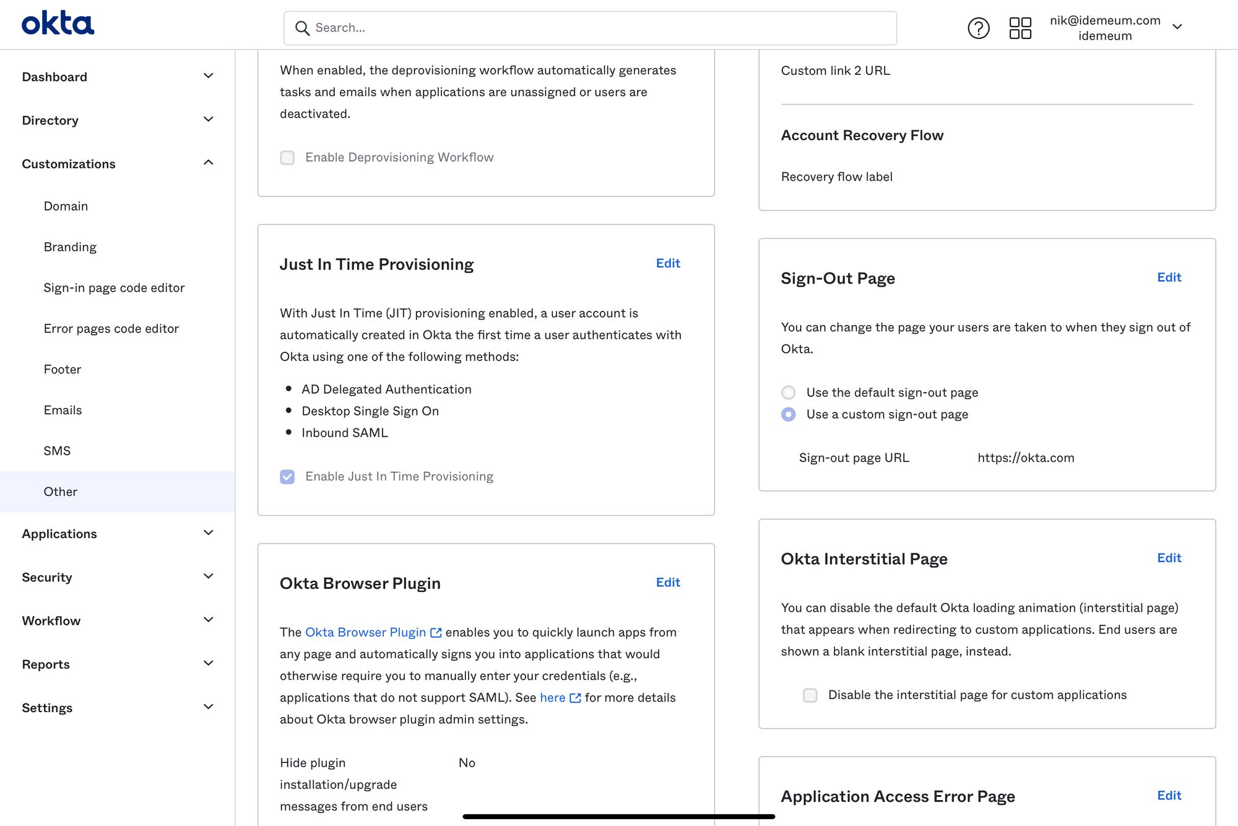This screenshot has width=1238, height=826.
Task: Click external link icon beside Okta Browser Plugin
Action: [x=436, y=632]
